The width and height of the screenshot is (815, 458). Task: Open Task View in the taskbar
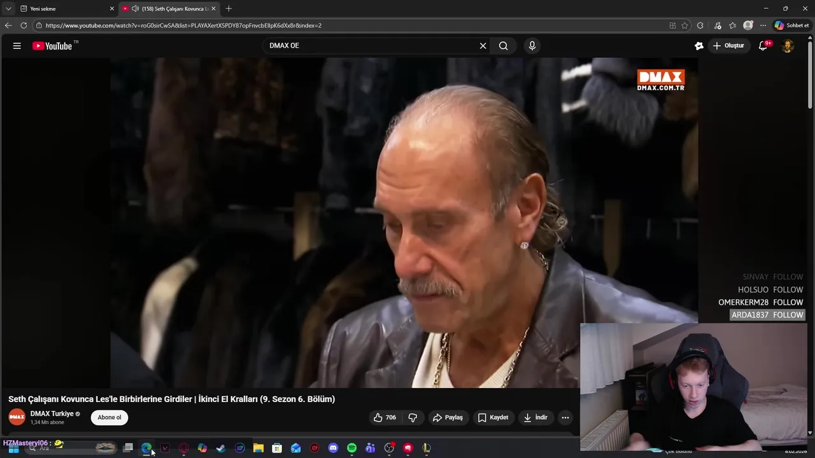[x=128, y=448]
